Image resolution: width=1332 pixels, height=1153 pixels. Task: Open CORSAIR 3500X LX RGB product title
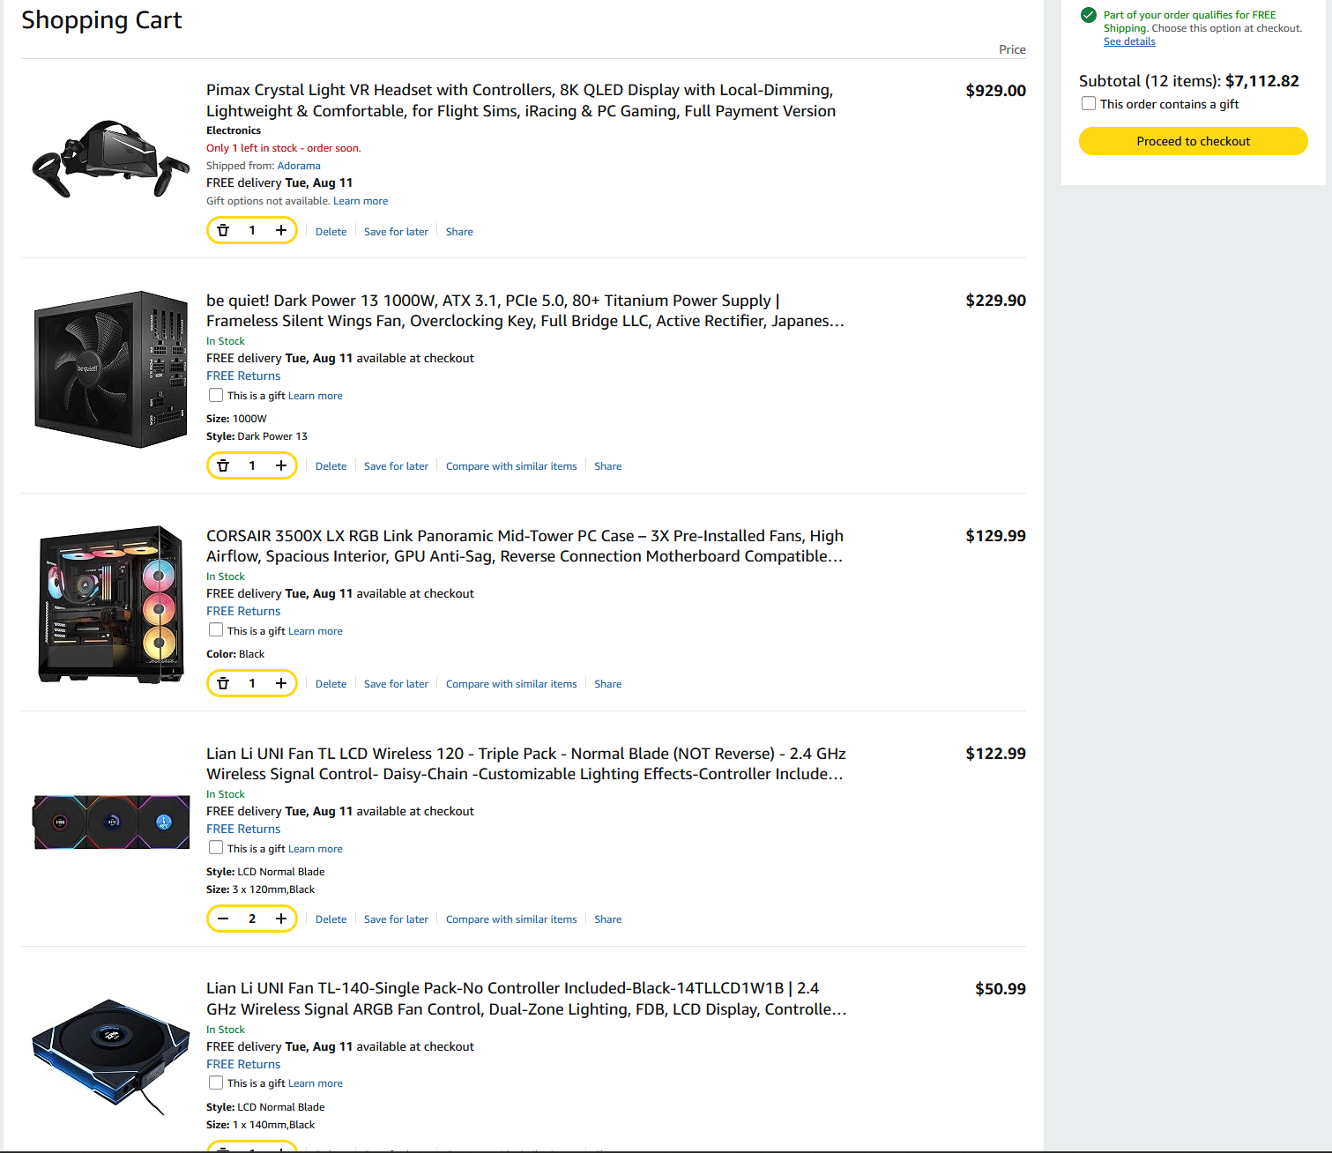click(x=525, y=546)
